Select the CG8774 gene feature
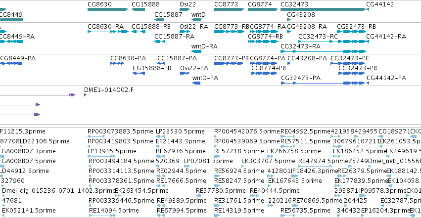This screenshot has height=218, width=421. tap(263, 9)
